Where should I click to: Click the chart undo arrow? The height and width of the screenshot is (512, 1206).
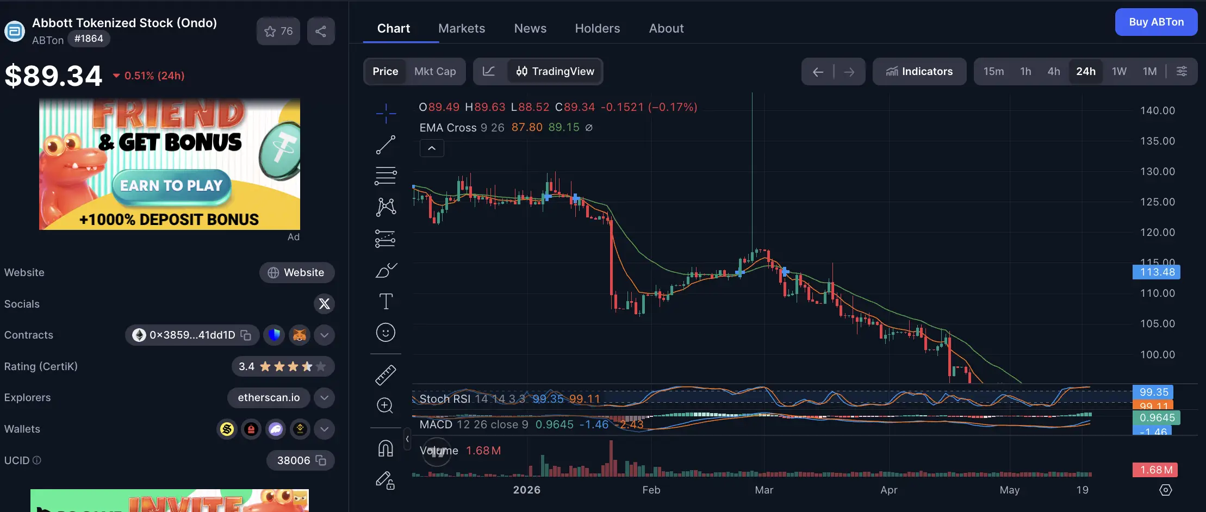[x=818, y=72]
